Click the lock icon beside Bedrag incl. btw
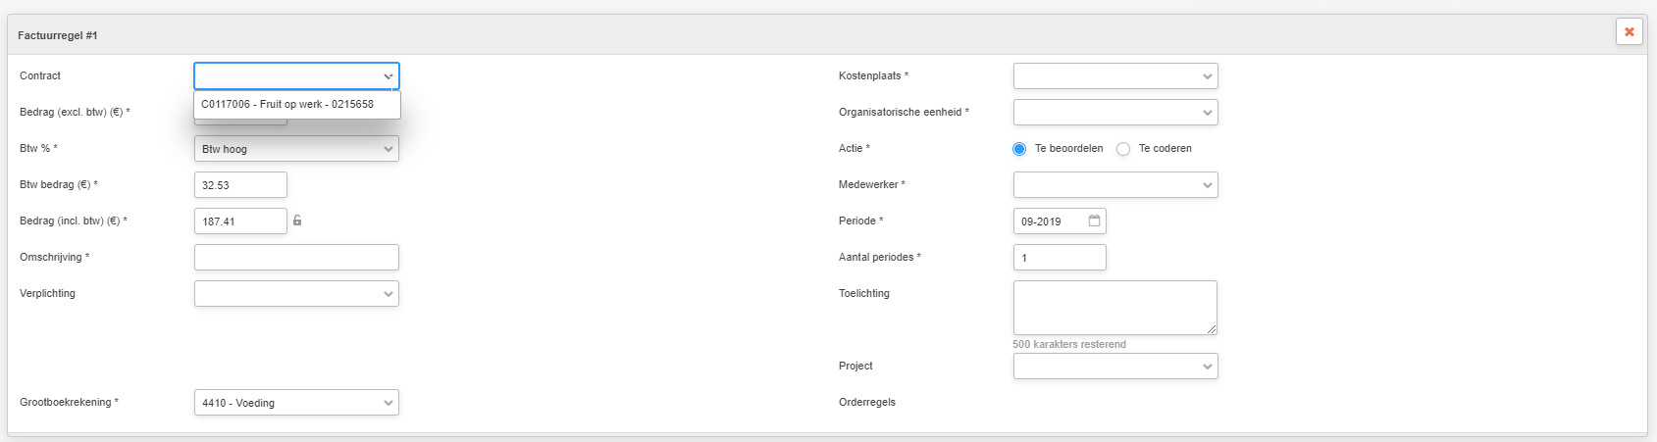This screenshot has width=1657, height=442. (297, 221)
